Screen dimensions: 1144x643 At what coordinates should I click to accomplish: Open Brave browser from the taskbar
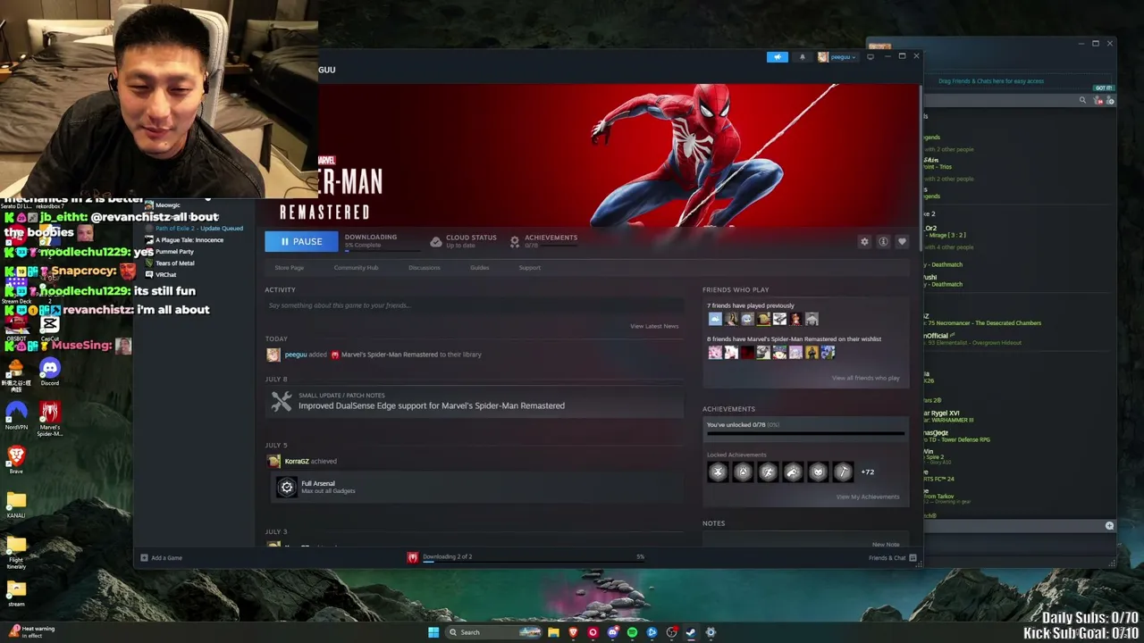pos(573,632)
